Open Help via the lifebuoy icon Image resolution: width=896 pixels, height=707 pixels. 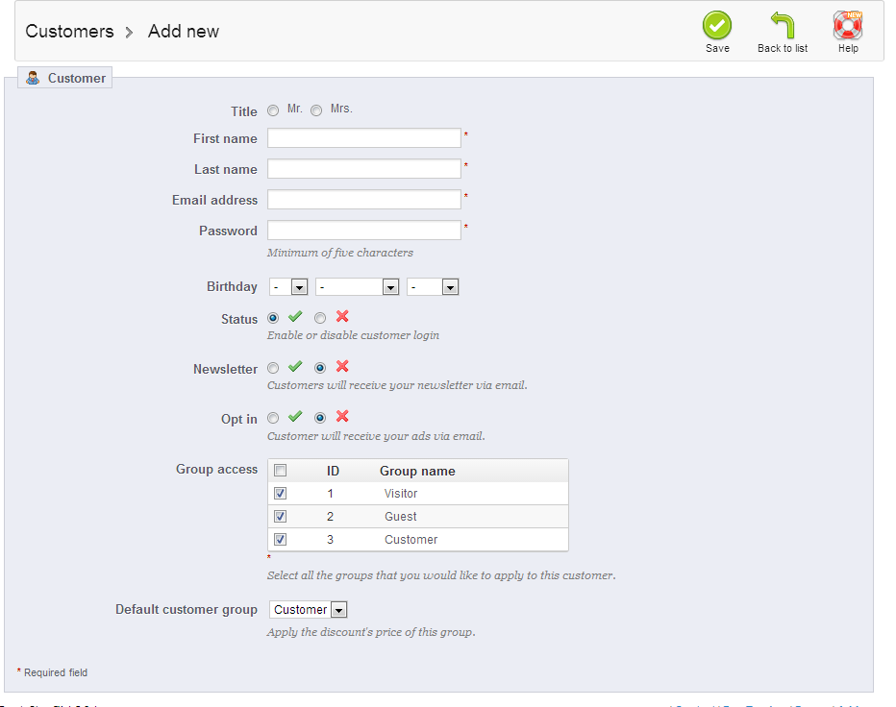point(847,26)
